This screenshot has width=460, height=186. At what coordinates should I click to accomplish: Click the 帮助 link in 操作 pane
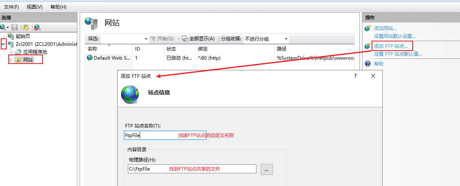(x=378, y=64)
